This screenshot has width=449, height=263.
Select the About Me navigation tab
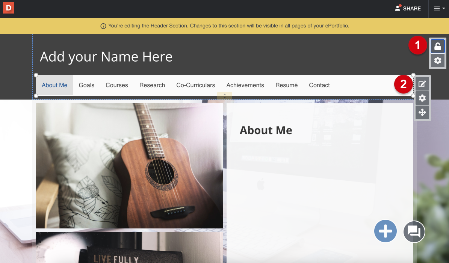54,85
